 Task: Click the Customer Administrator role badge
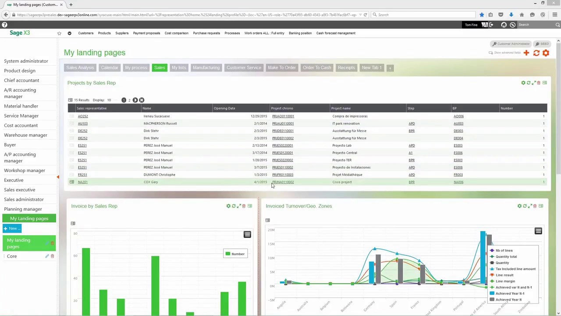(x=511, y=44)
